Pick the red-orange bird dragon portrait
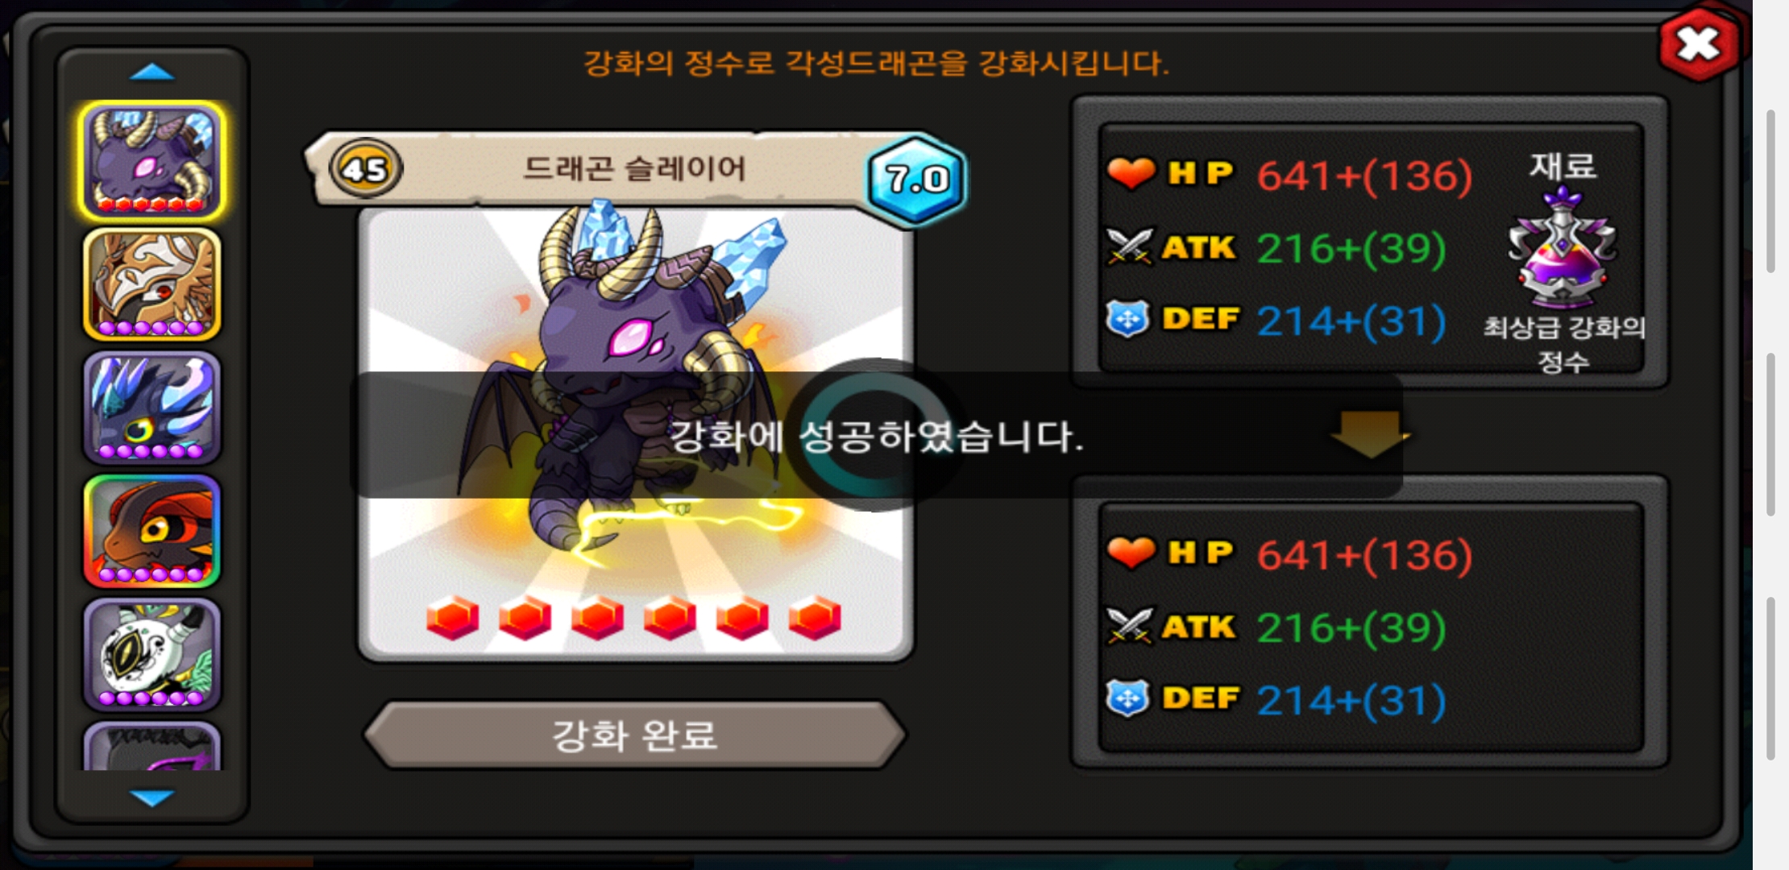 (152, 531)
